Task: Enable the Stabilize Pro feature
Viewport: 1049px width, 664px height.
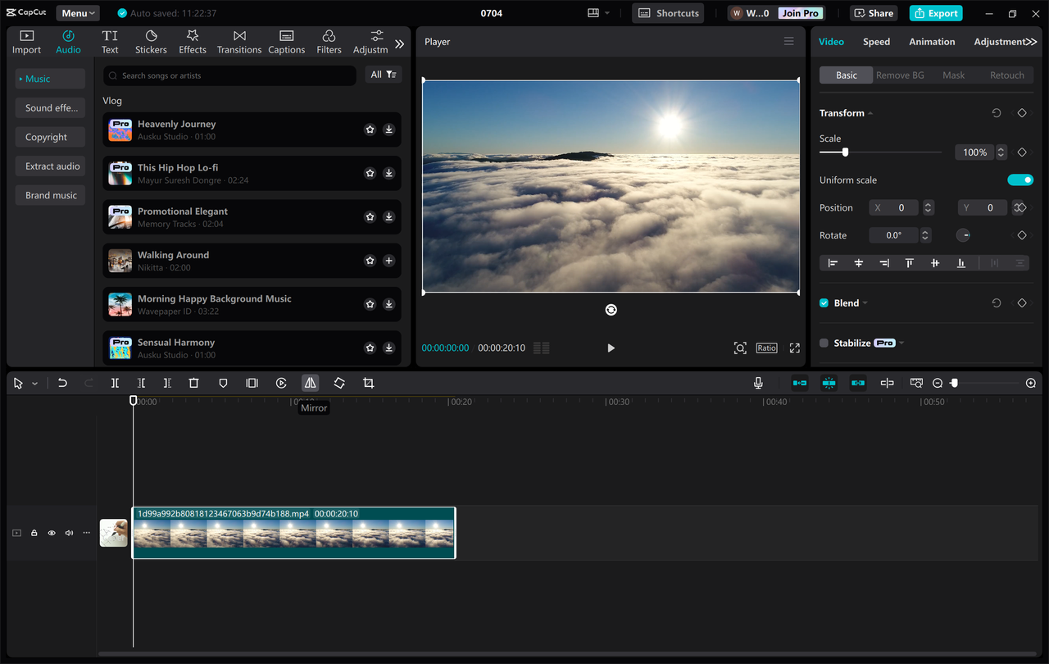Action: [823, 343]
